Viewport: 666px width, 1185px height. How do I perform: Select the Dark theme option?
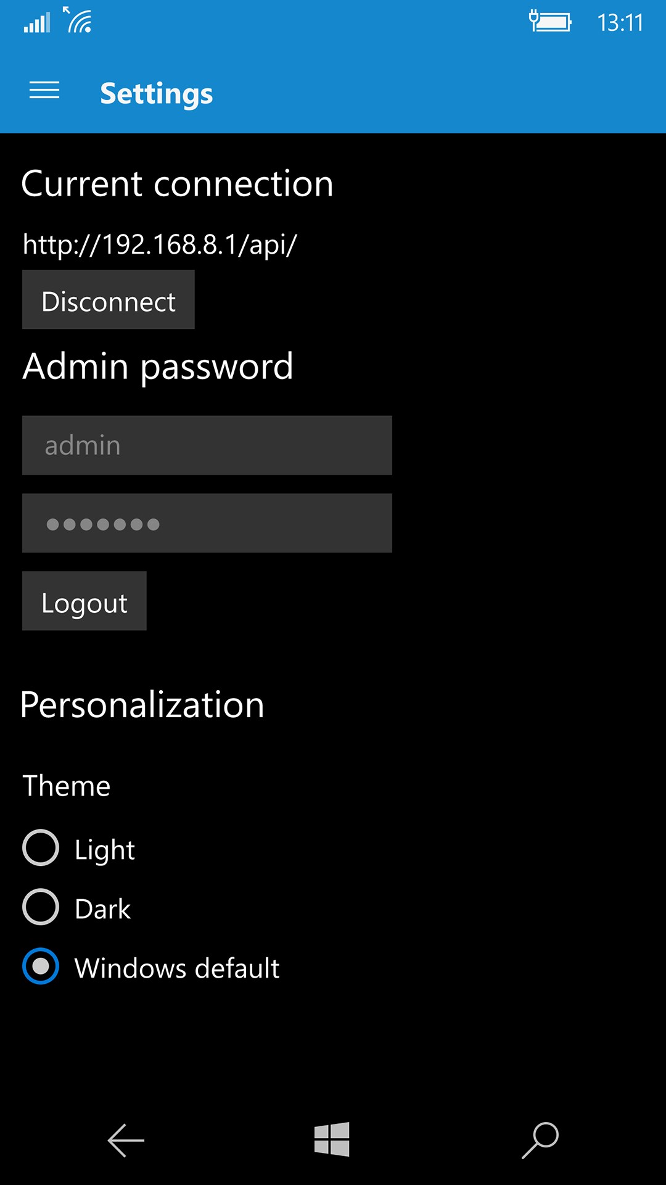[x=41, y=907]
